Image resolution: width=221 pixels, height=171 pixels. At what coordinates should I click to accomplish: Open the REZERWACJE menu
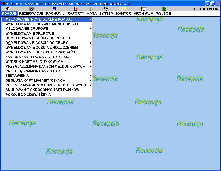tap(31, 14)
